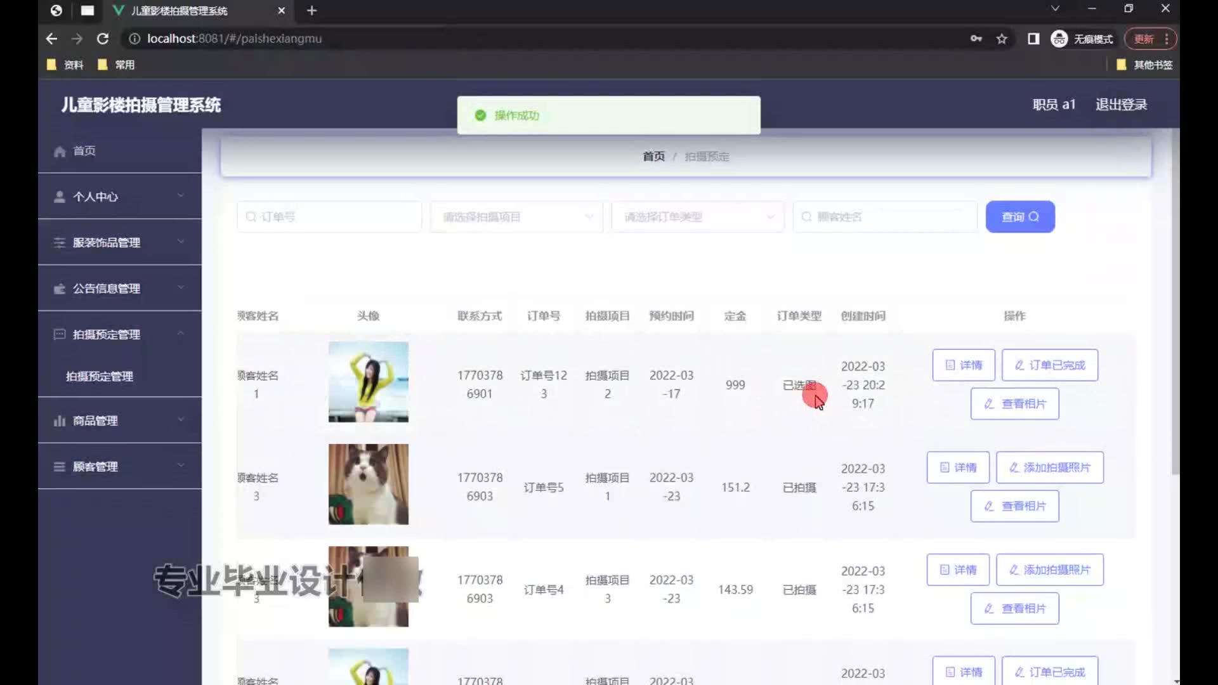
Task: Click deposit value 151.2
Action: tap(735, 487)
